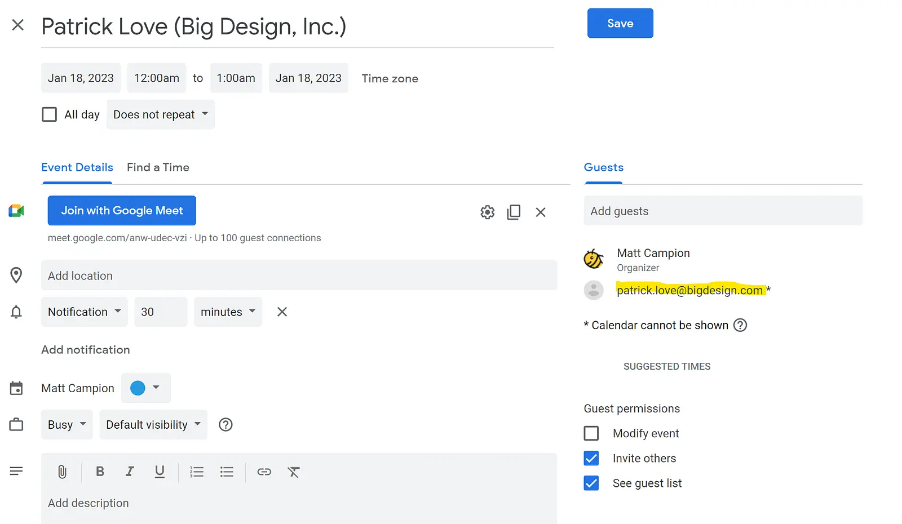Enable the All day checkbox
Screen dimensions: 902x524
[x=50, y=114]
